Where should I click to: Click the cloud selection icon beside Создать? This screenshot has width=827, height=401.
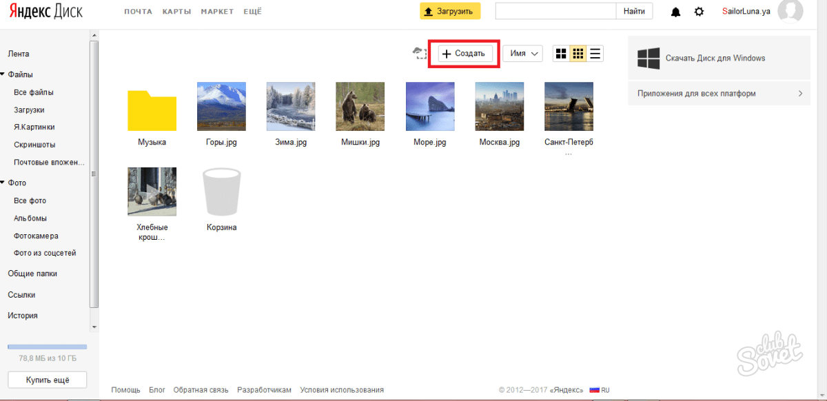419,53
